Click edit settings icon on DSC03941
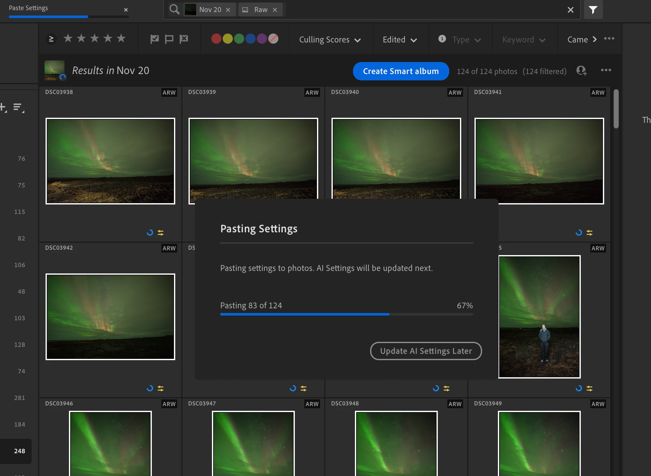The width and height of the screenshot is (651, 476). pyautogui.click(x=590, y=233)
